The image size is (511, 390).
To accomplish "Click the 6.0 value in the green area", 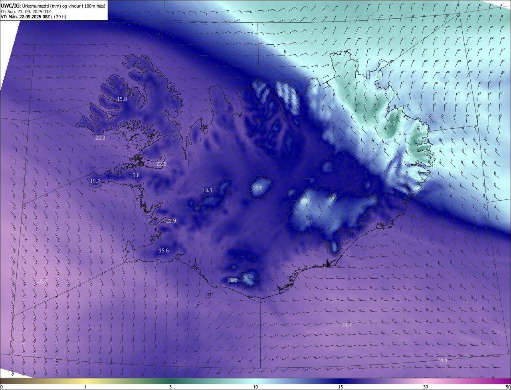I will point(392,123).
